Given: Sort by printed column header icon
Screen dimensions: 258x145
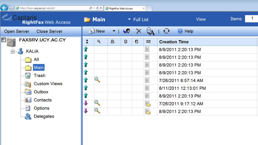Looking at the screenshot, I should coord(112,42).
